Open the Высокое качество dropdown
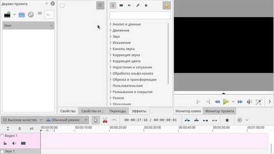Image resolution: width=274 pixels, height=154 pixels. click(22, 120)
